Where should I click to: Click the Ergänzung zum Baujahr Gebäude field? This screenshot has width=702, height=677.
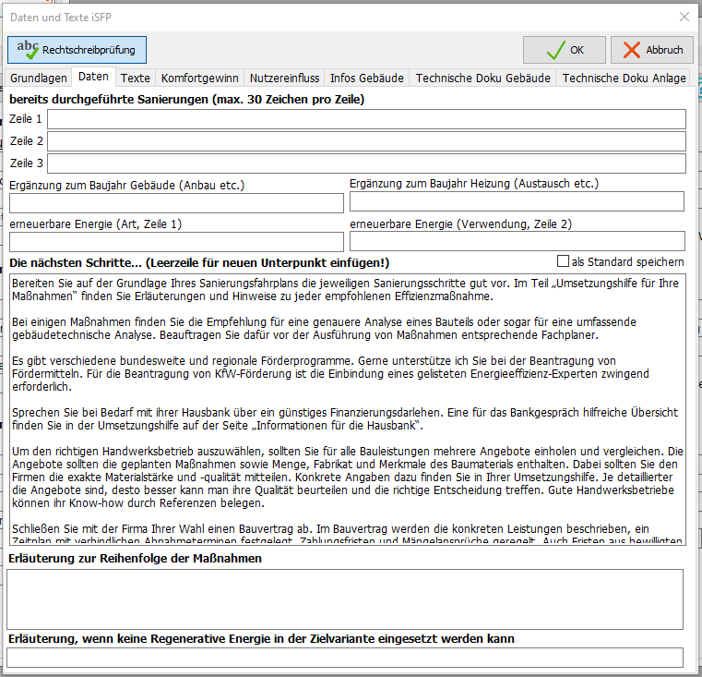pyautogui.click(x=176, y=203)
